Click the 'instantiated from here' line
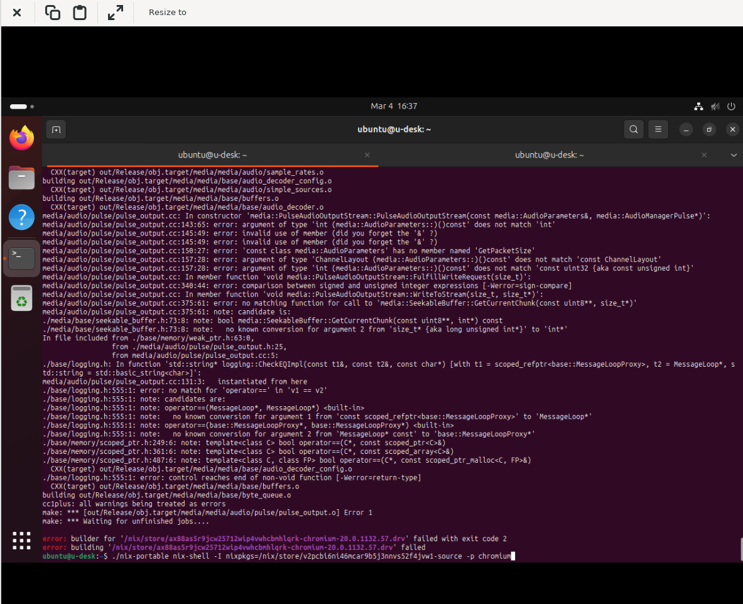Image resolution: width=743 pixels, height=604 pixels. [175, 381]
